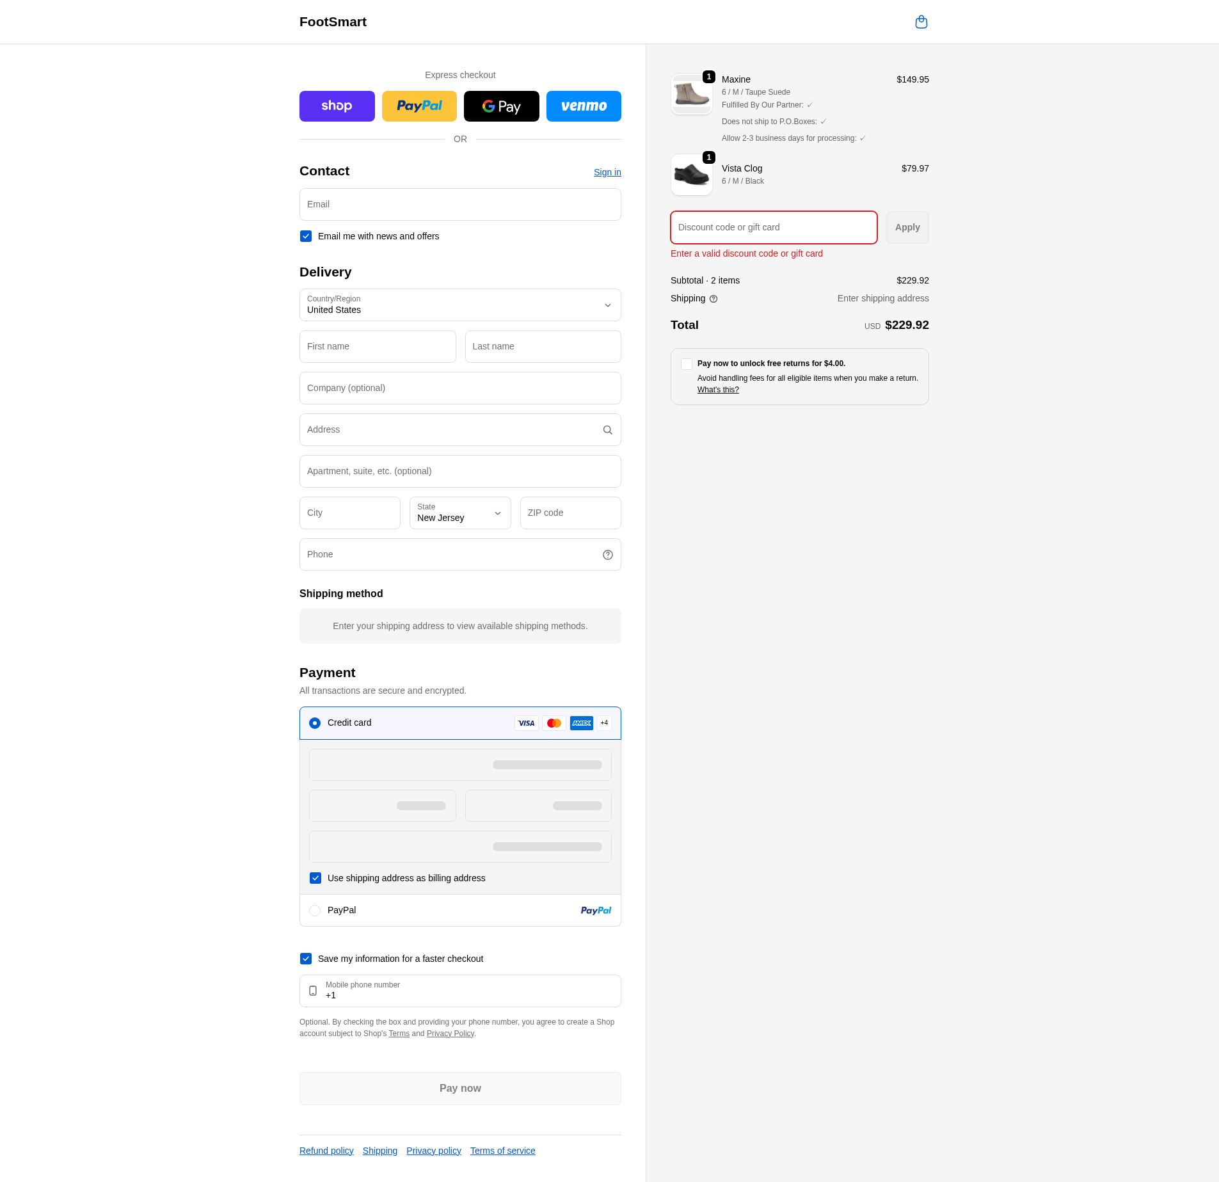Select the Venmo express checkout button
This screenshot has width=1219, height=1182.
(x=583, y=106)
